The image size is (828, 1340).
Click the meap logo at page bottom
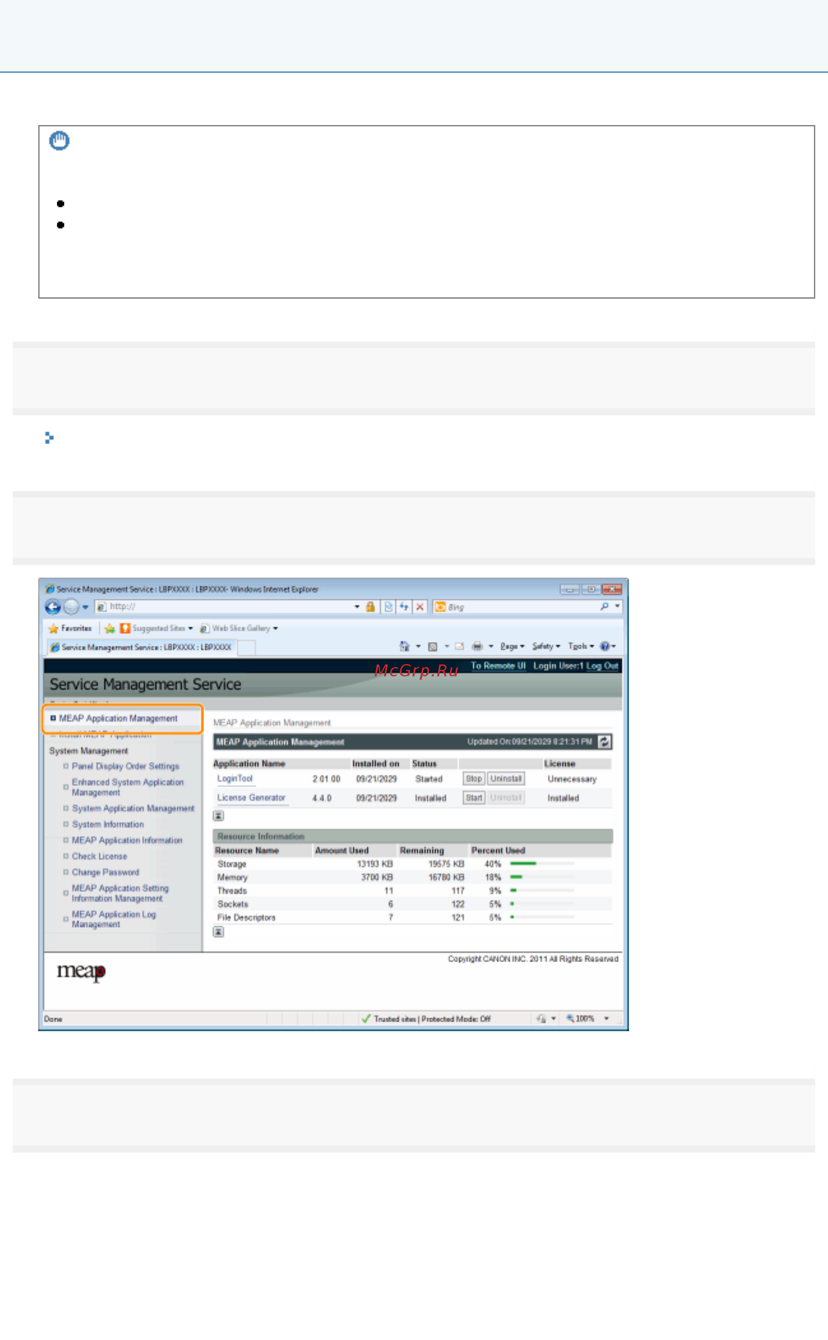(81, 972)
